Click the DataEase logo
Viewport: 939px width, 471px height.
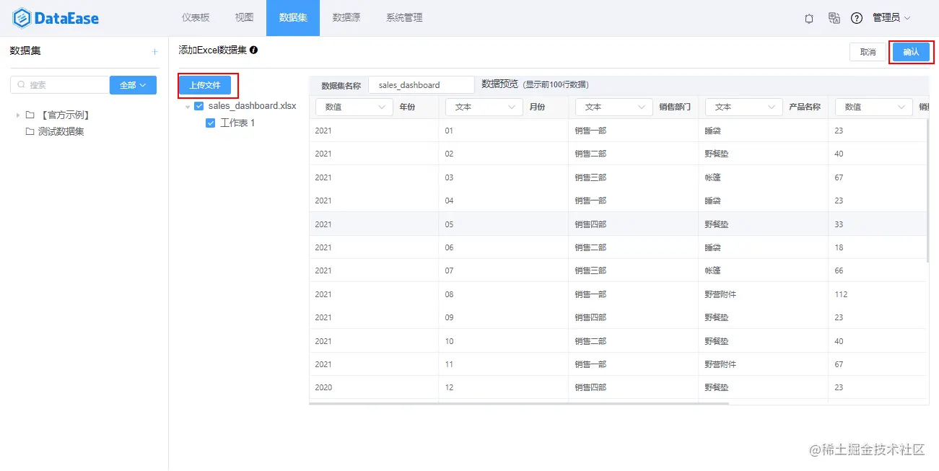(56, 18)
